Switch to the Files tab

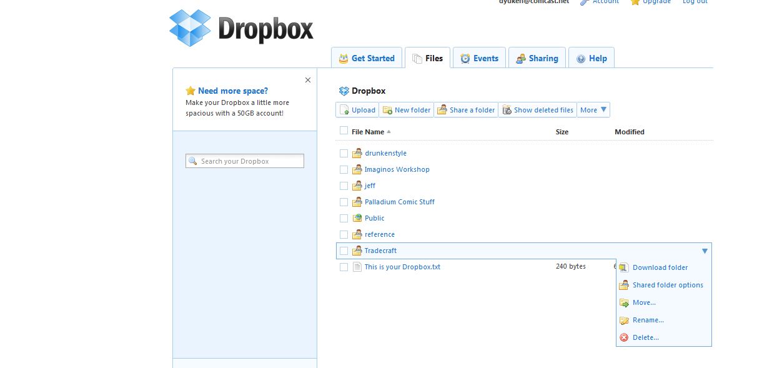tap(427, 58)
